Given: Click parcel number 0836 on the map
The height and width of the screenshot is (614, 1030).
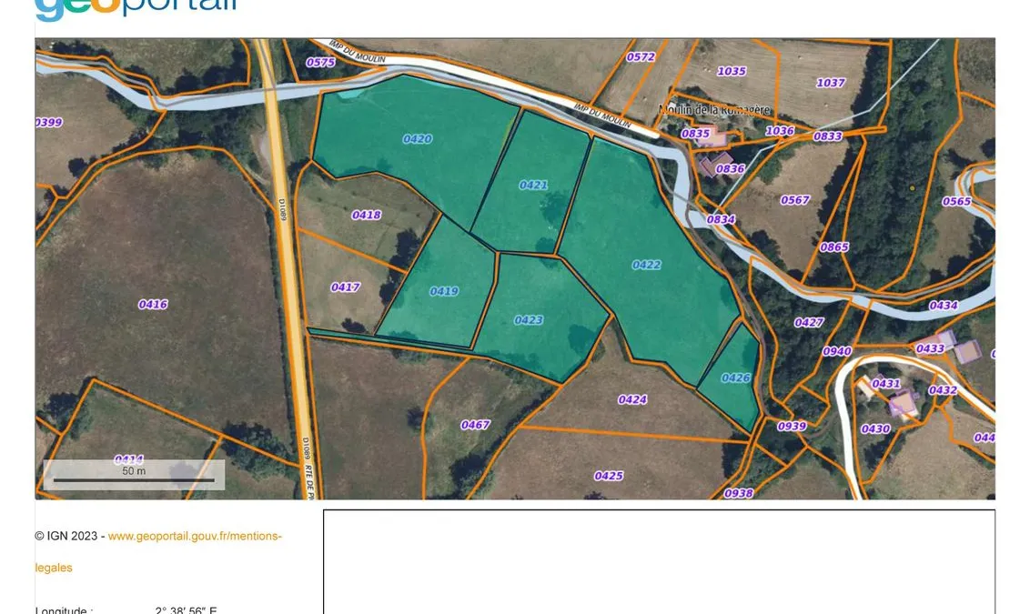Looking at the screenshot, I should pos(731,169).
